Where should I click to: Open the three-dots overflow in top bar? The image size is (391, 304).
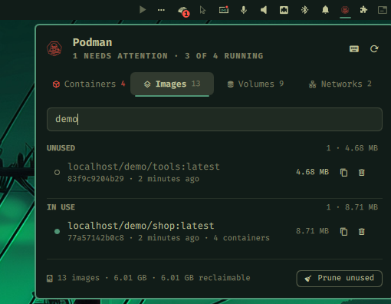pyautogui.click(x=161, y=10)
